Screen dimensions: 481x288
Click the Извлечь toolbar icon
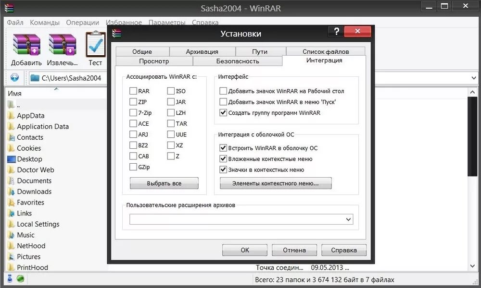point(62,45)
